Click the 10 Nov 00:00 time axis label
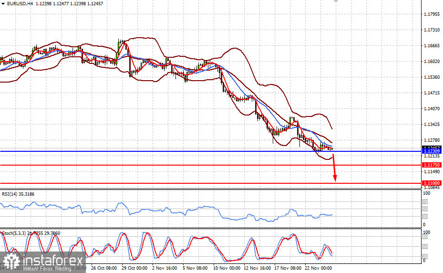 point(227,268)
